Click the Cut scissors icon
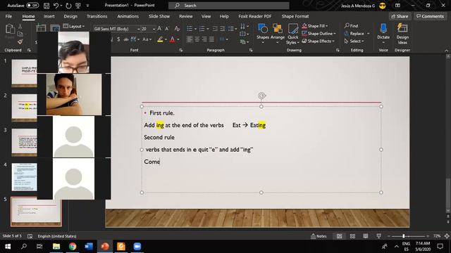Viewport: 451px width, 253px height. (x=20, y=27)
